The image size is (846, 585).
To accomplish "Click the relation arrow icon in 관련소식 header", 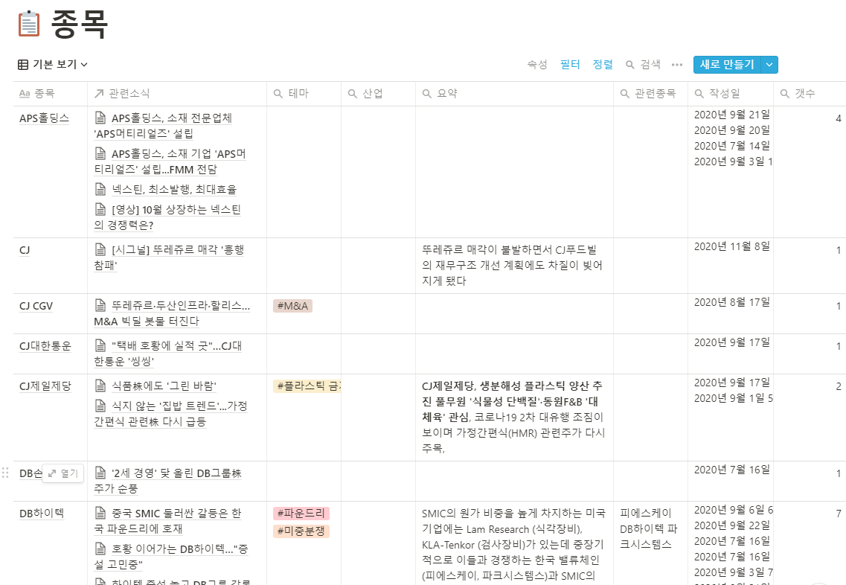I will click(x=99, y=94).
